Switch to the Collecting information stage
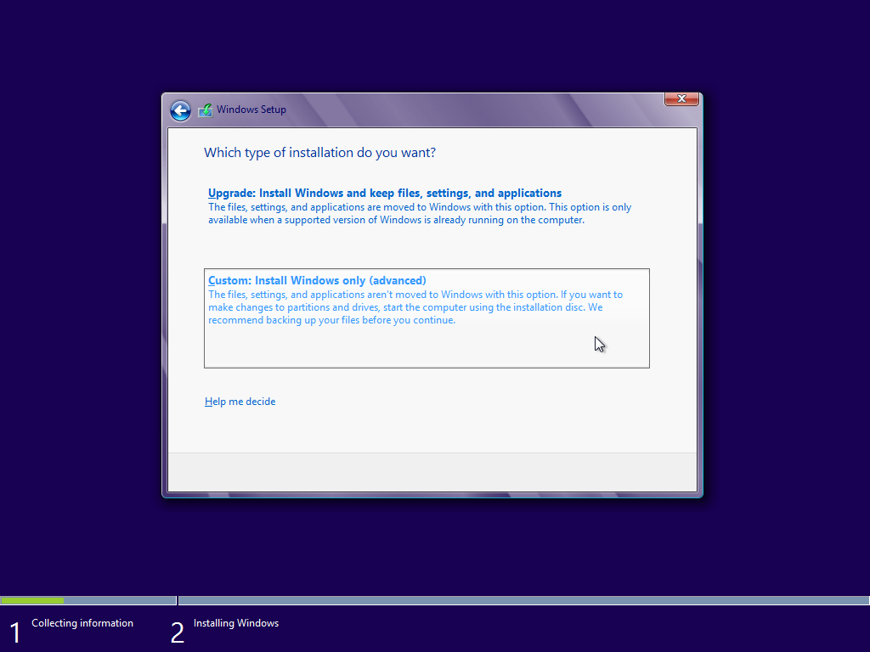The width and height of the screenshot is (870, 652). click(x=82, y=622)
